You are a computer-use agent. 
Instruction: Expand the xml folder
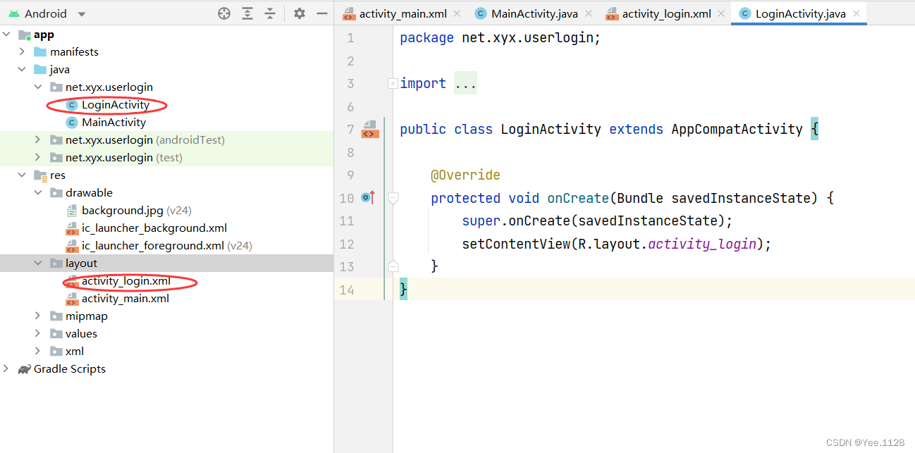38,351
